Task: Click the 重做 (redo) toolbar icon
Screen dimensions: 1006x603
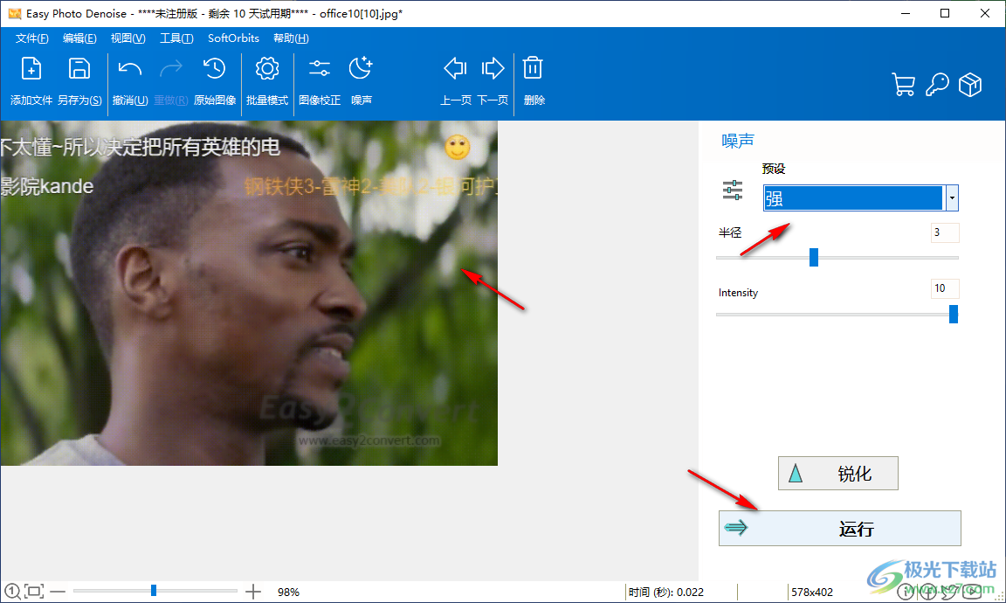Action: pyautogui.click(x=170, y=69)
